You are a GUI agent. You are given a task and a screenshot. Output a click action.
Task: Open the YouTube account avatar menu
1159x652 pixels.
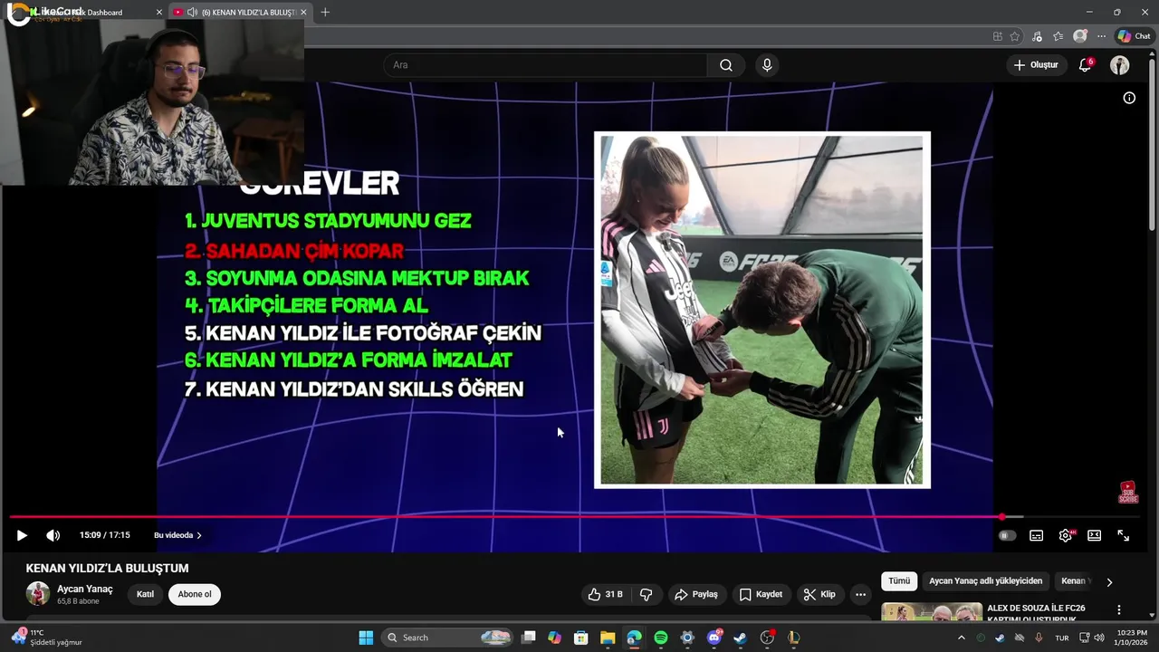[x=1120, y=65]
